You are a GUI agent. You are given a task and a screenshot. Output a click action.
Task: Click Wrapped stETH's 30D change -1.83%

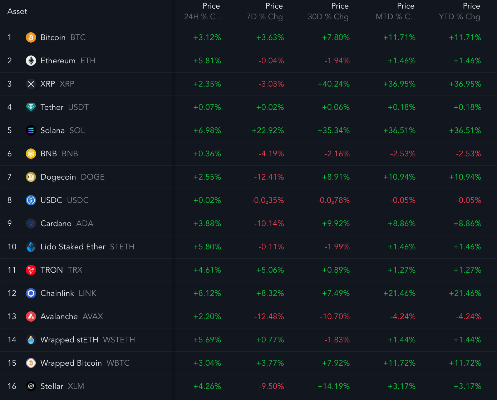337,340
